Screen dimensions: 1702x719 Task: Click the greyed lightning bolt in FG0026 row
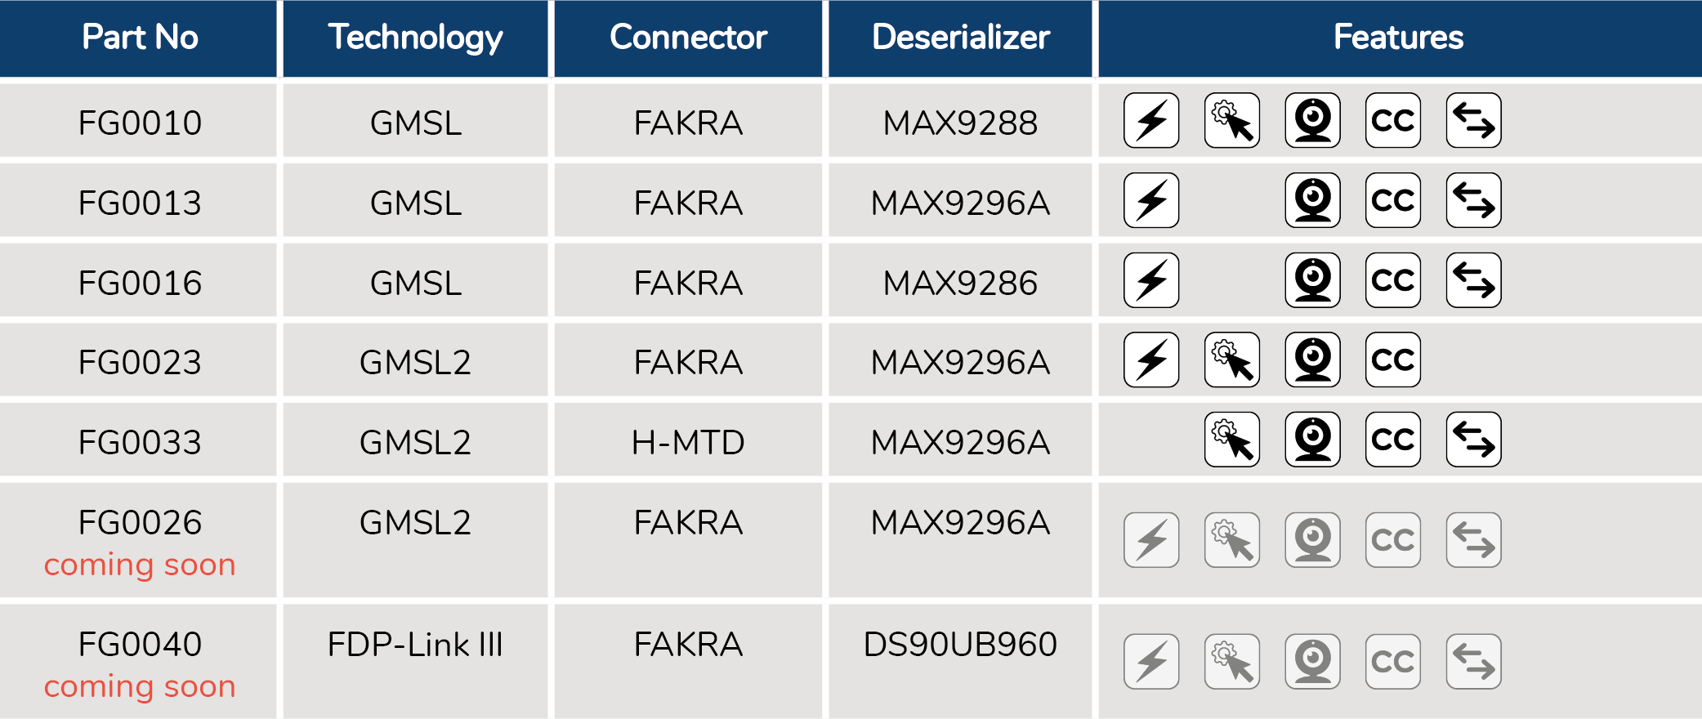tap(1151, 540)
